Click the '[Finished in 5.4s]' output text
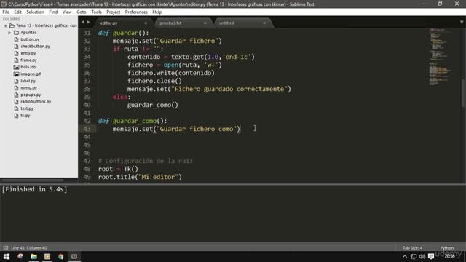This screenshot has height=262, width=466. [34, 189]
